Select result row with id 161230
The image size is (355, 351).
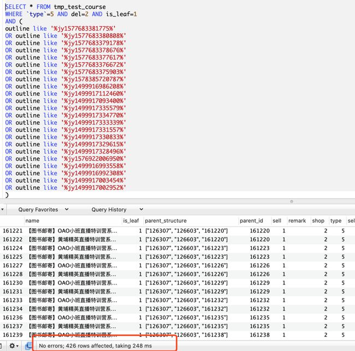point(177,283)
